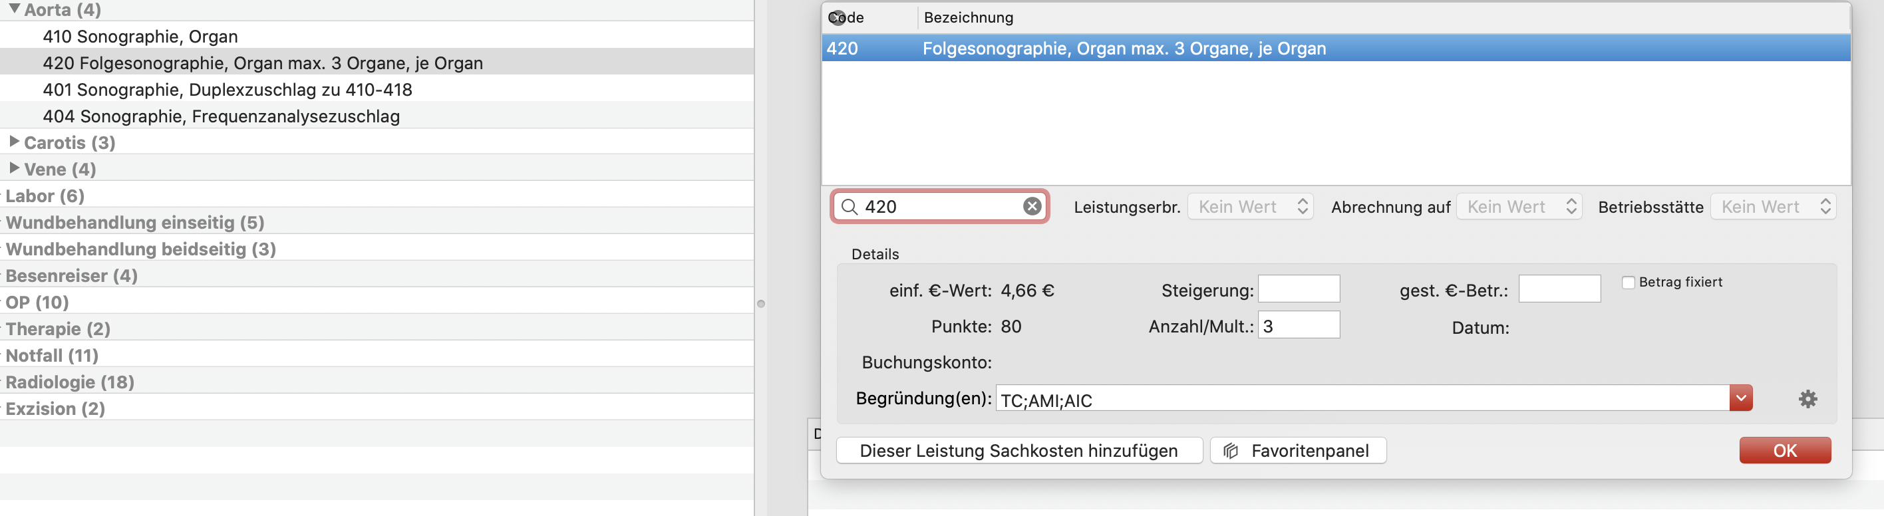Viewport: 1884px width, 516px height.
Task: Select the Therapie (2) category
Action: click(x=58, y=329)
